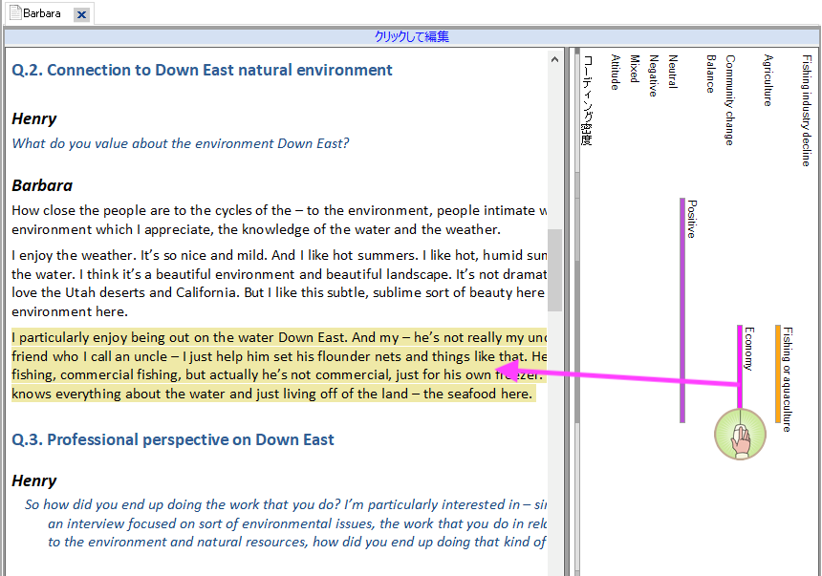Click the blue 'クリックして編集' edit bar
The height and width of the screenshot is (576, 822).
pyautogui.click(x=411, y=37)
